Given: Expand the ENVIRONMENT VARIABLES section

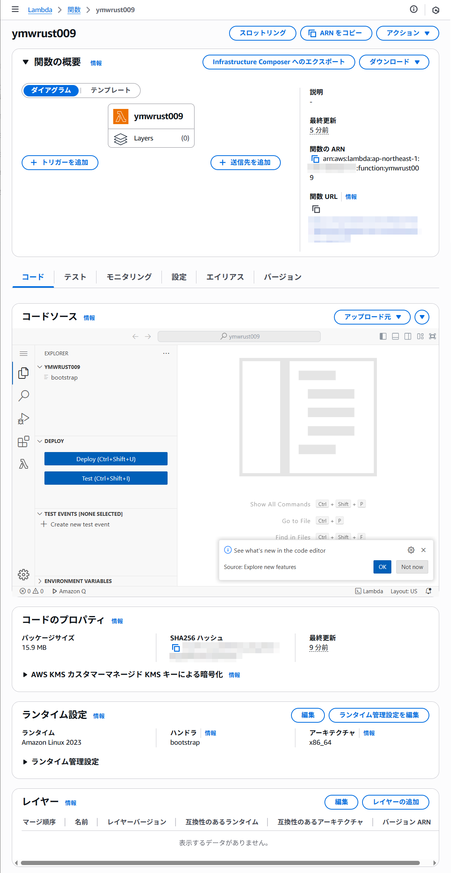Looking at the screenshot, I should (x=78, y=581).
